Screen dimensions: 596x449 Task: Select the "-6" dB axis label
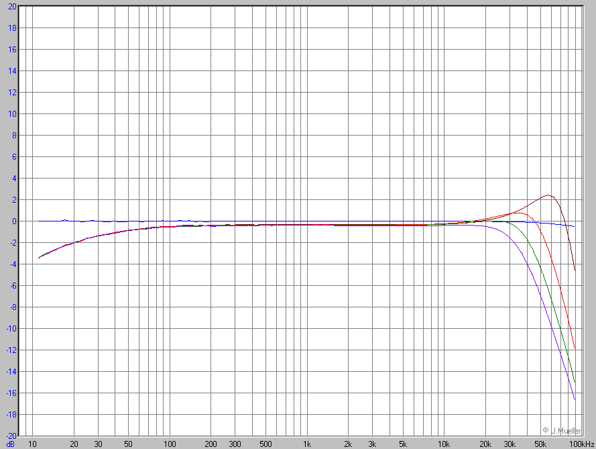[13, 286]
